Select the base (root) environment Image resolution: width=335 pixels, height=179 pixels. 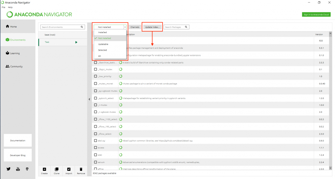[x=62, y=35]
